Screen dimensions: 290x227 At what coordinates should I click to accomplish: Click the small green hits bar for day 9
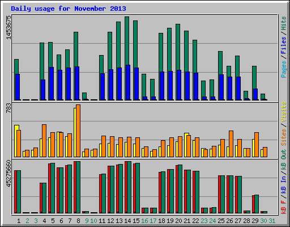[84, 96]
